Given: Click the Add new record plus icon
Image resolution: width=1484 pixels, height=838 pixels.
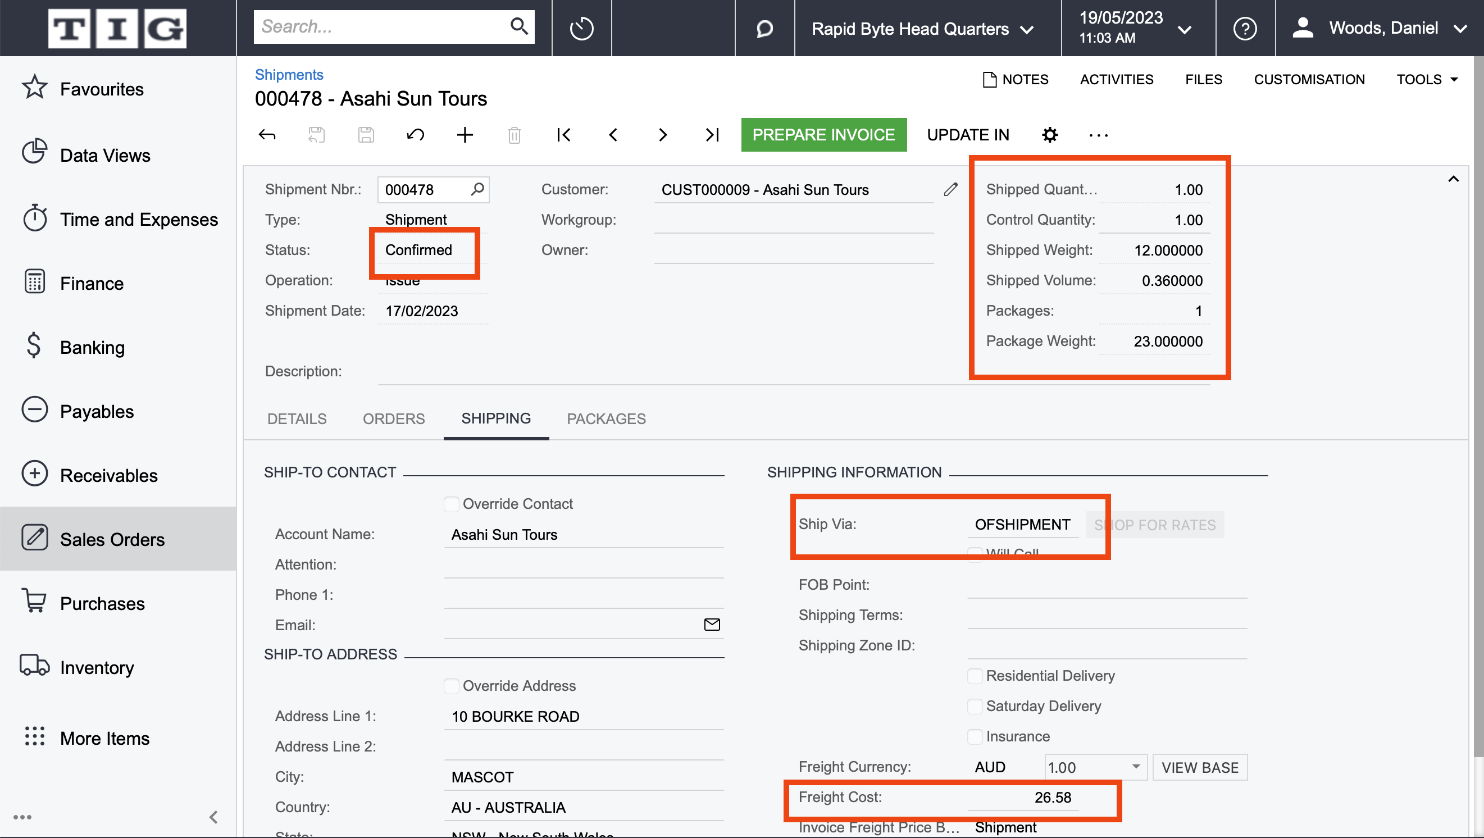Looking at the screenshot, I should point(465,135).
